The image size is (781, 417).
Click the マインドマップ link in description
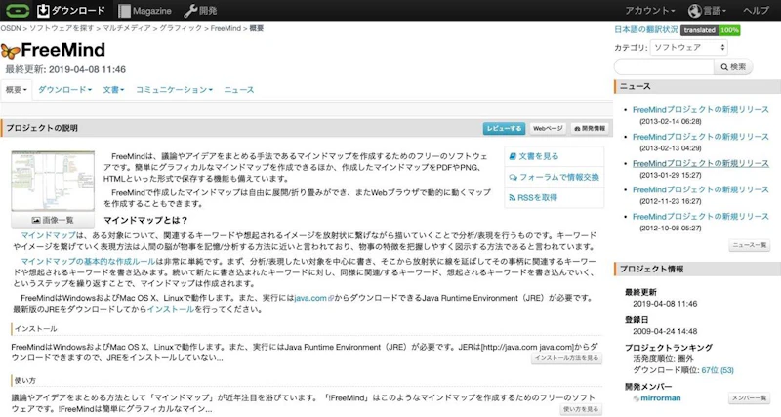click(48, 235)
